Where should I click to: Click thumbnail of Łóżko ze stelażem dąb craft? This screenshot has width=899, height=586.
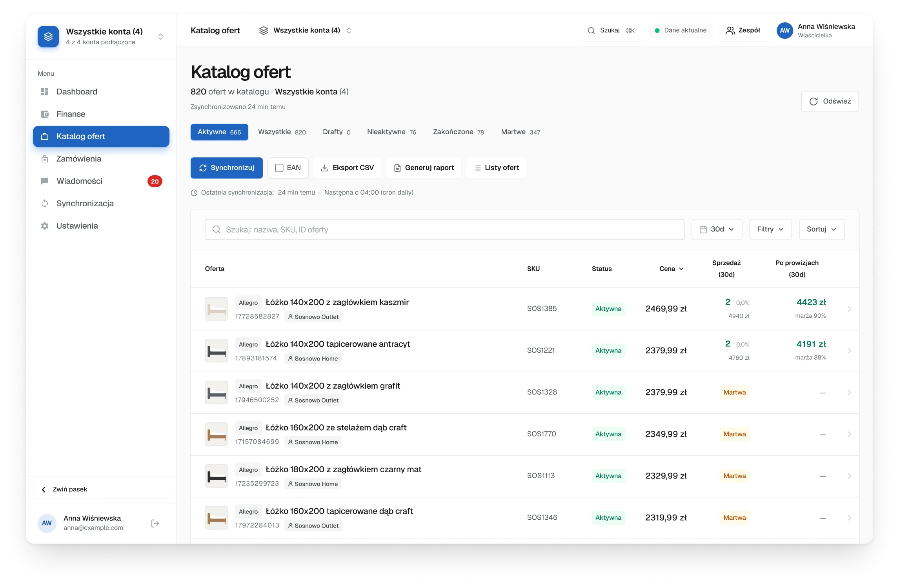tap(217, 434)
